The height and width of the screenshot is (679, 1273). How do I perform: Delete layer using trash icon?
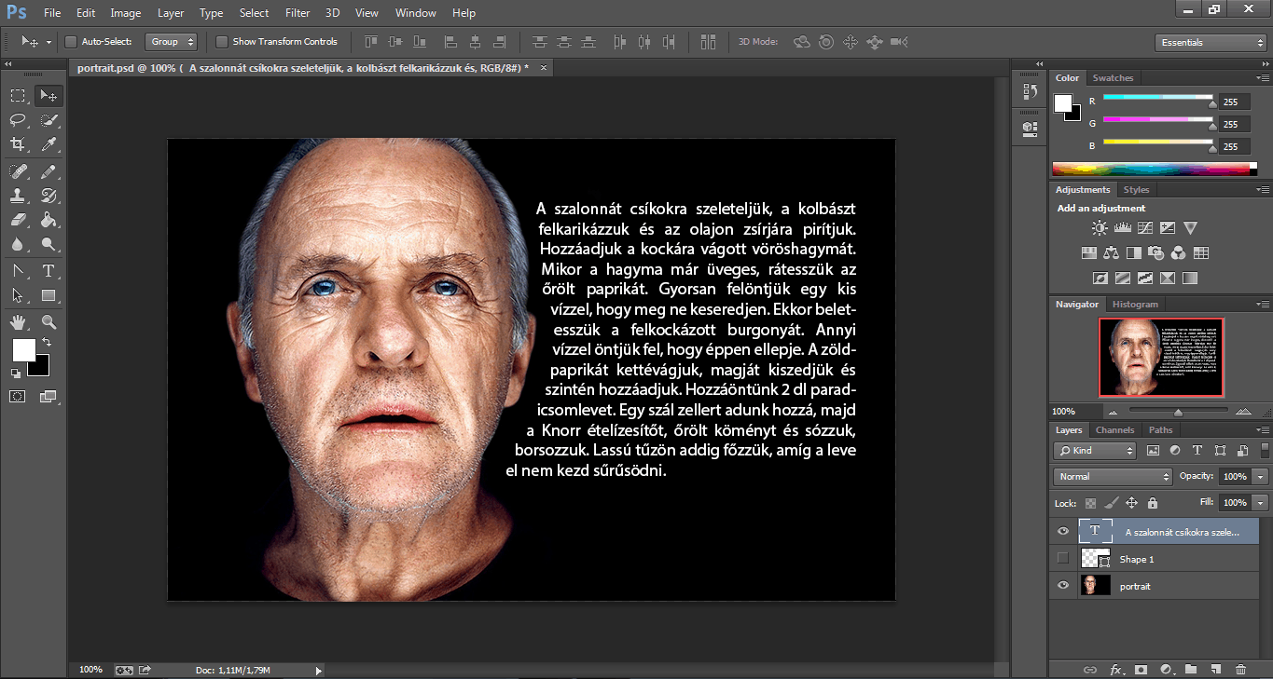pos(1239,669)
